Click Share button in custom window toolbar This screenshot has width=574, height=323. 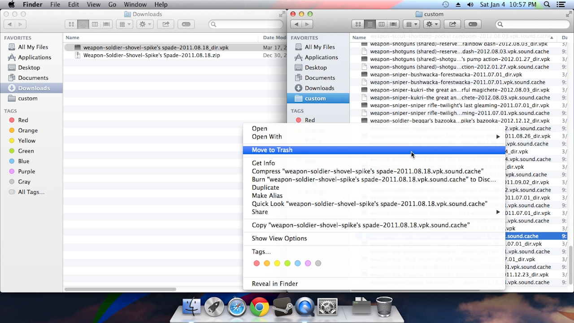click(452, 24)
